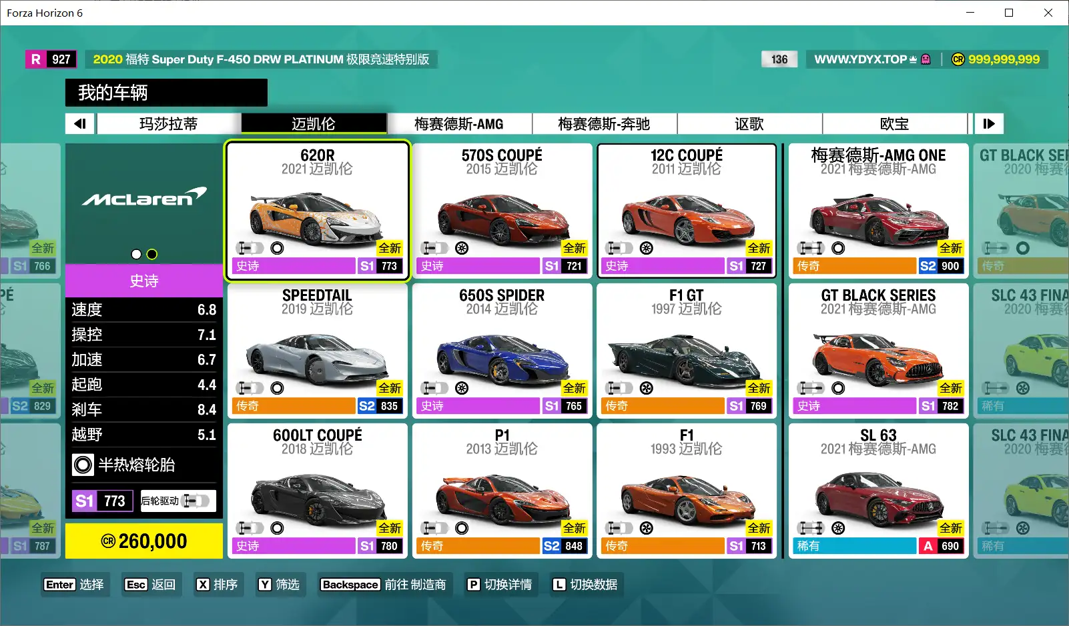Screen dimensions: 1069x626
Task: Open filters with Y 筛选
Action: pos(280,585)
